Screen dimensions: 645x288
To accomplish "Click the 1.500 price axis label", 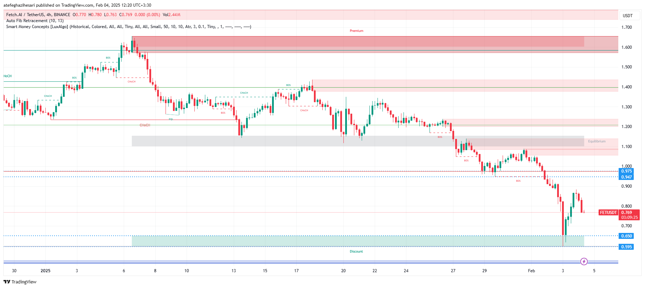I will 627,67.
